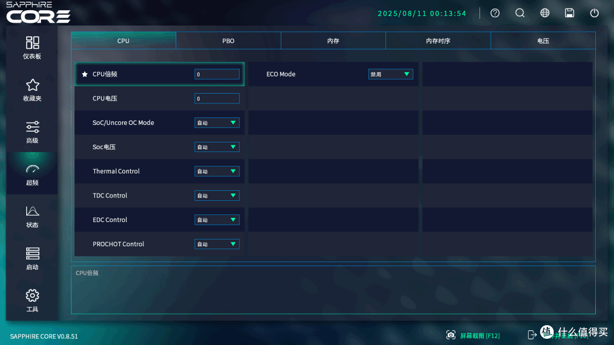Open the 仪表板 dashboard section
The height and width of the screenshot is (345, 614).
(32, 48)
